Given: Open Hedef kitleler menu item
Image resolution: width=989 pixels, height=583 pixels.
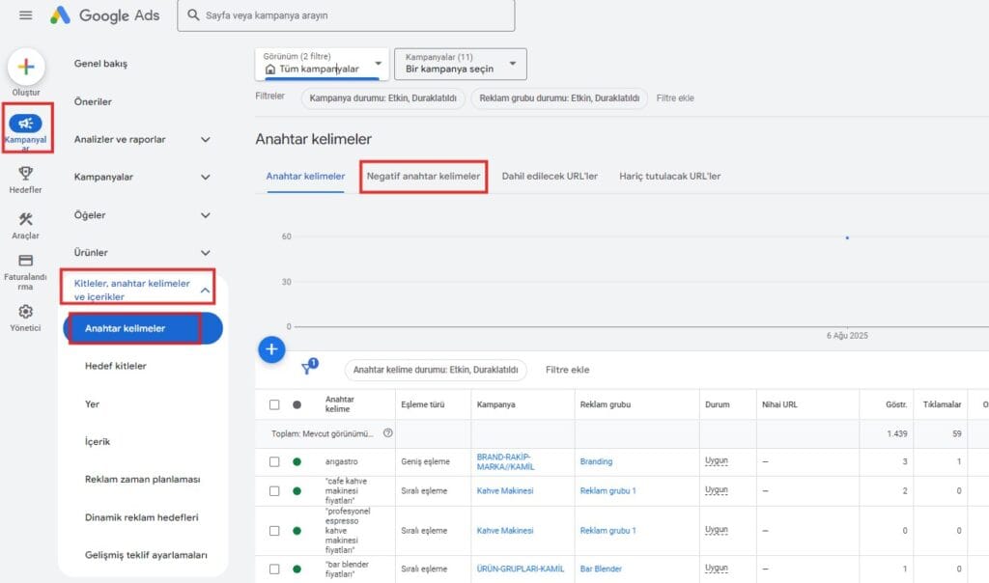Looking at the screenshot, I should tap(116, 366).
